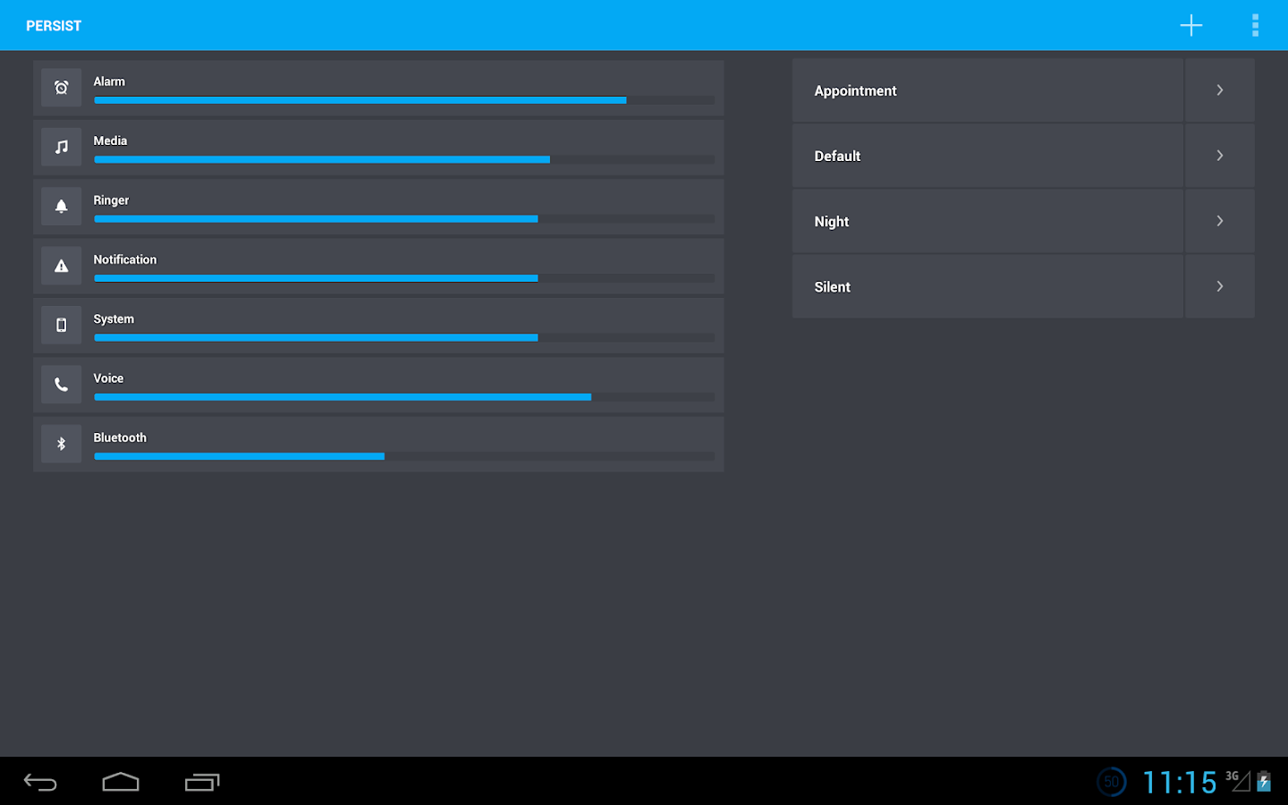Expand the Night preset chevron
The image size is (1288, 805).
point(1220,221)
